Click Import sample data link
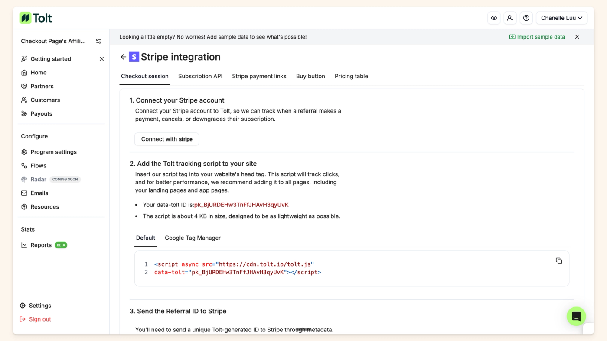Screen dimensions: 607x341 537,37
